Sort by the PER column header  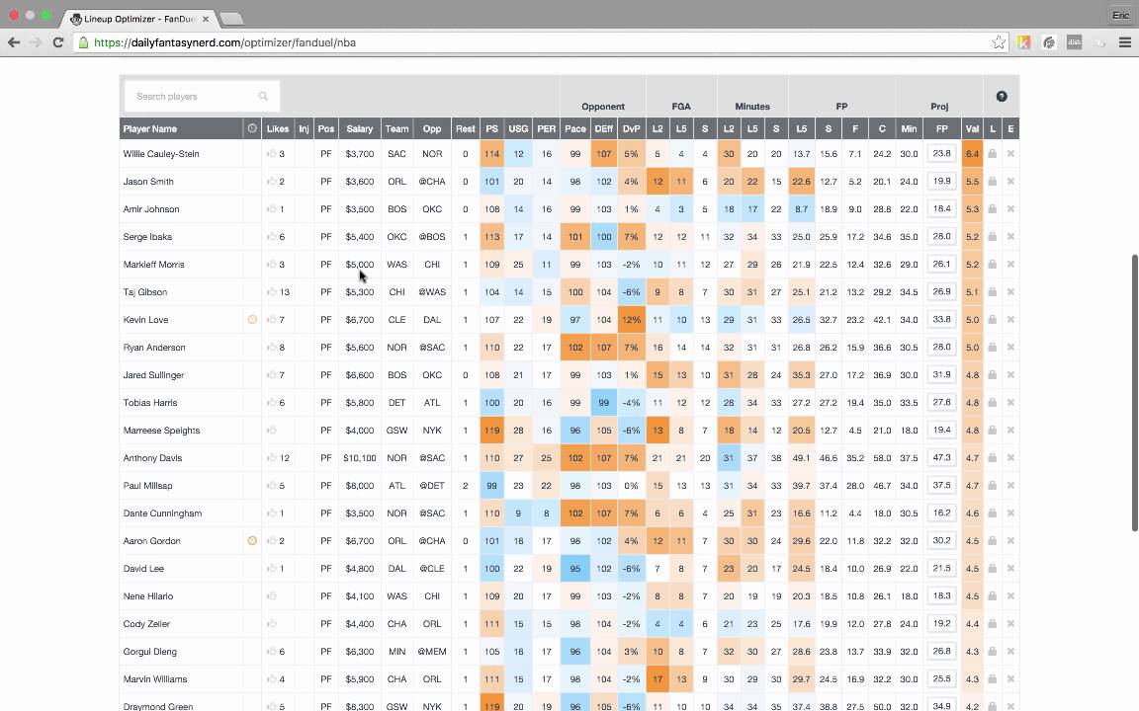(x=546, y=129)
